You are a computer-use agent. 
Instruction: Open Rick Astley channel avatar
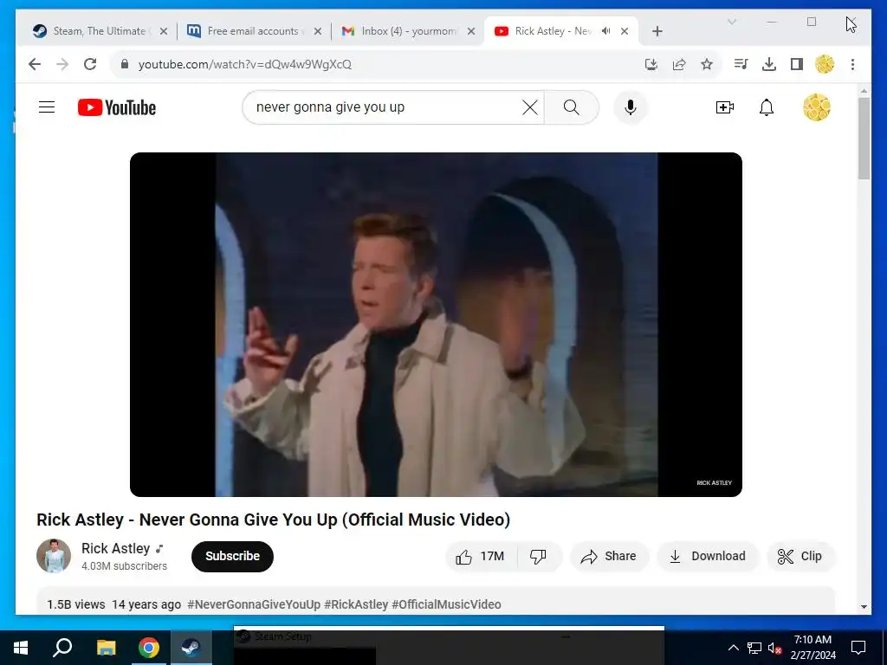[54, 556]
